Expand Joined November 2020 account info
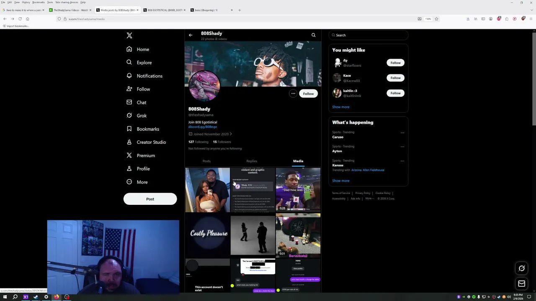The image size is (536, 301). 210,134
